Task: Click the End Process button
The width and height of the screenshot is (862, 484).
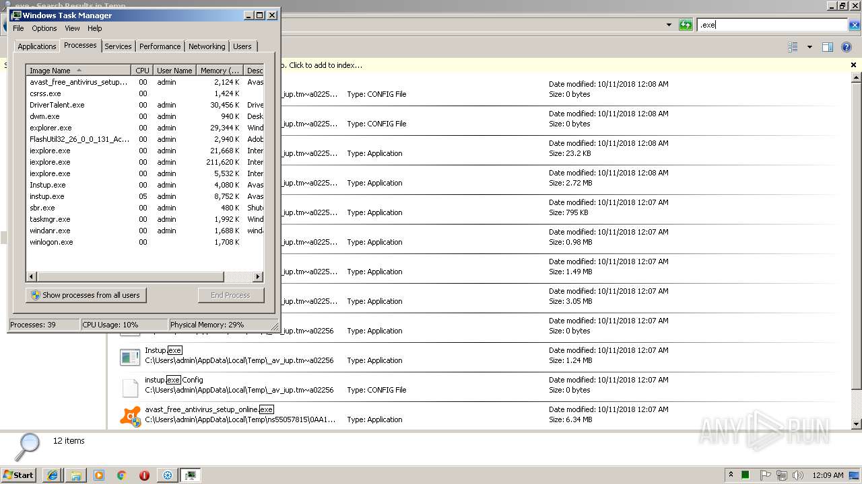Action: pyautogui.click(x=231, y=295)
